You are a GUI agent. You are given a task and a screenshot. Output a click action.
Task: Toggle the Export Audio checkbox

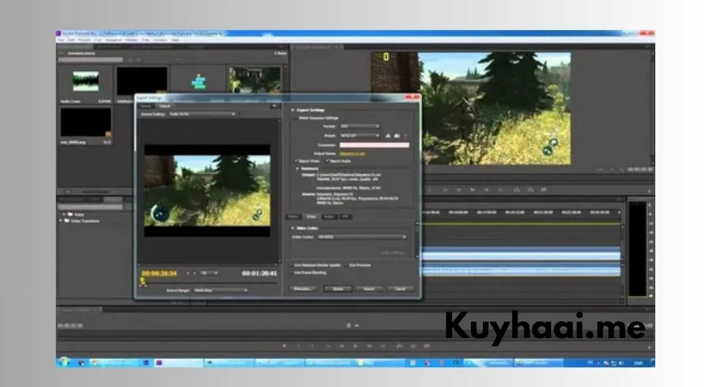point(326,161)
